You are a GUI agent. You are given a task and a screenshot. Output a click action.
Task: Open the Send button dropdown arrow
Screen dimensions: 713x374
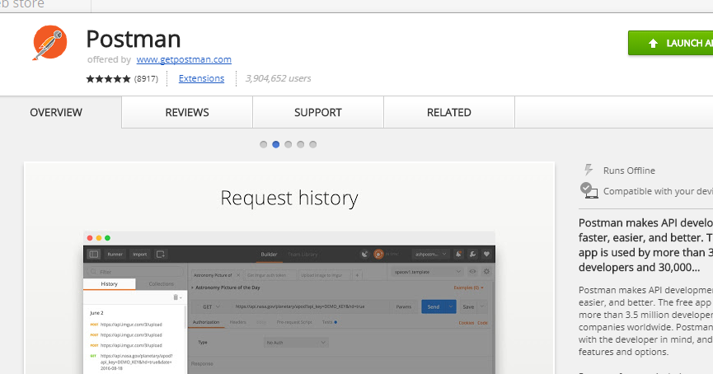[451, 306]
